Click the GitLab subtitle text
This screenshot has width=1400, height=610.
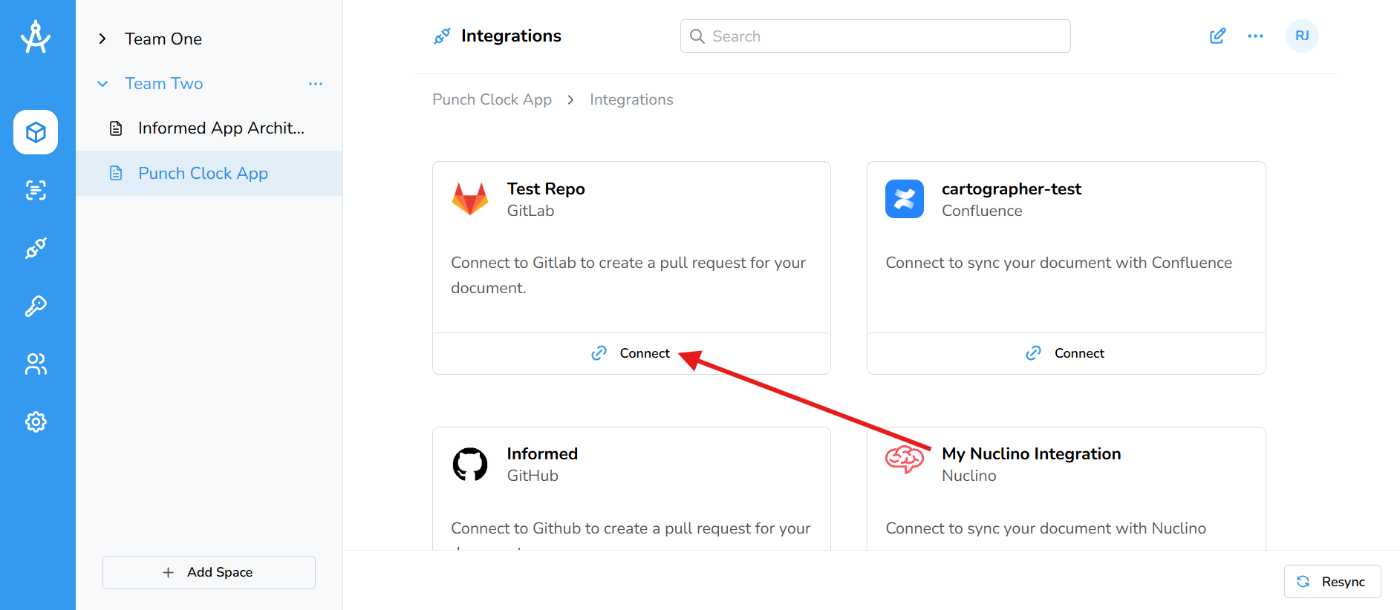(x=530, y=211)
